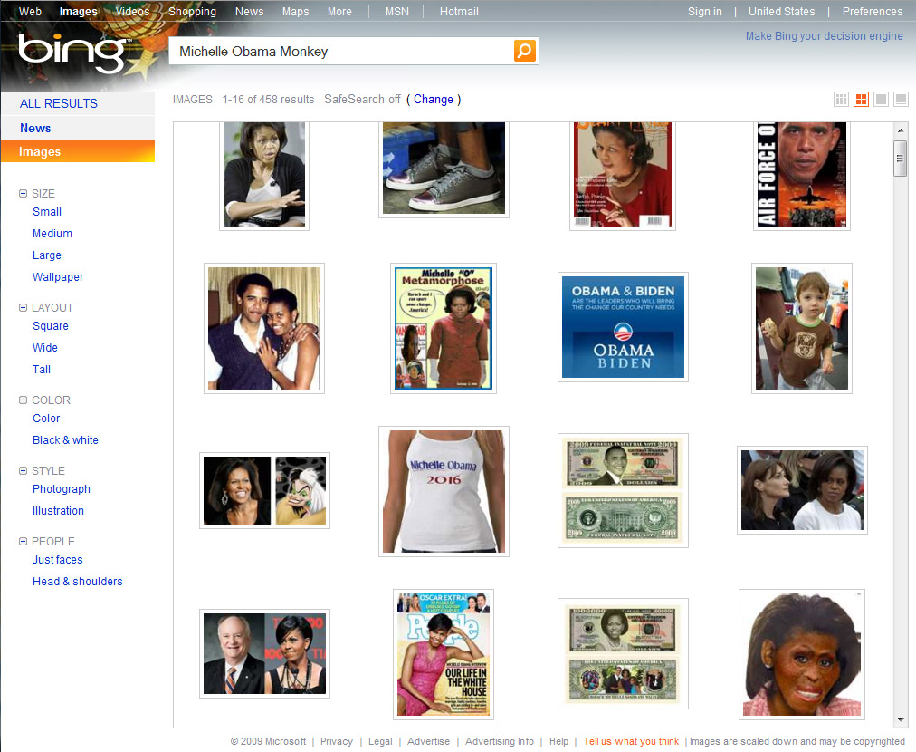This screenshot has height=752, width=916.
Task: Filter images by Black & white
Action: tap(65, 440)
